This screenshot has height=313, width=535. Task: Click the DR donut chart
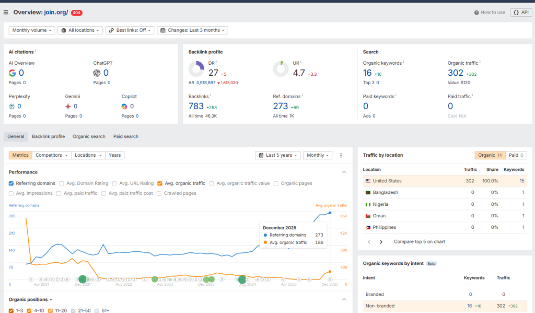point(196,69)
